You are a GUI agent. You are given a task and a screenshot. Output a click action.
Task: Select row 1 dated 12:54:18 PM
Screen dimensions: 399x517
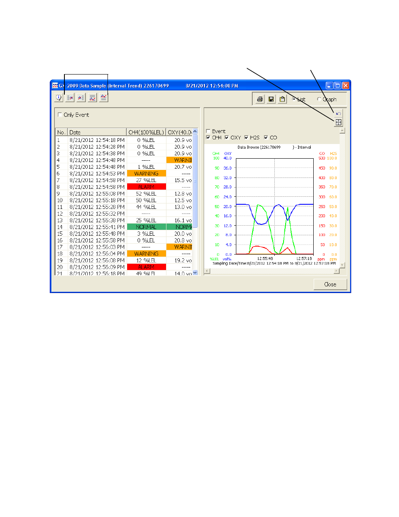point(124,140)
